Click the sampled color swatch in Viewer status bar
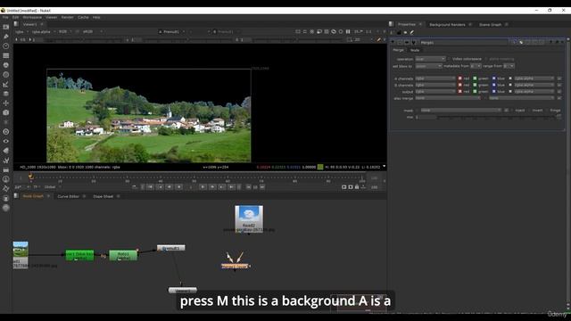The image size is (571, 321). tap(320, 167)
